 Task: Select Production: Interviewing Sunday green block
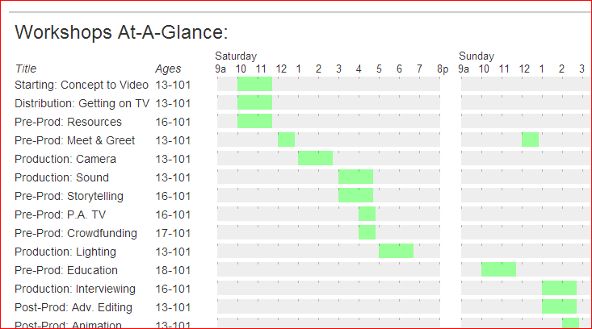coord(559,288)
